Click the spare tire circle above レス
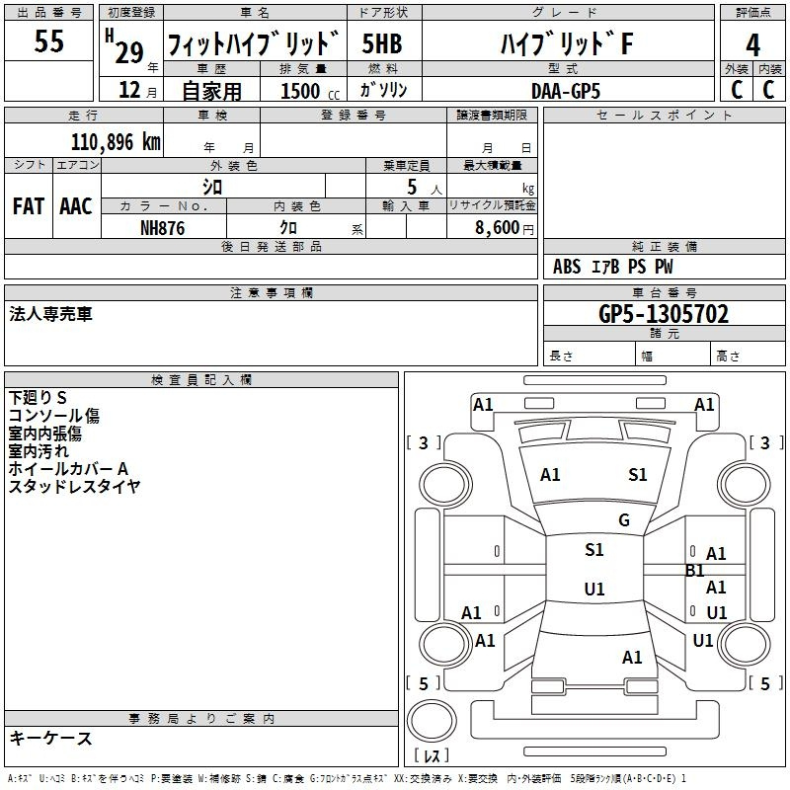The height and width of the screenshot is (790, 790). [x=432, y=721]
